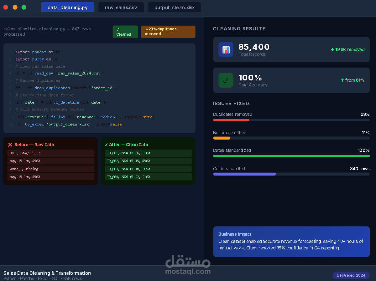Click the checkmark beside After — Clean Data
Screen dimensions: 376x281
tap(106, 145)
